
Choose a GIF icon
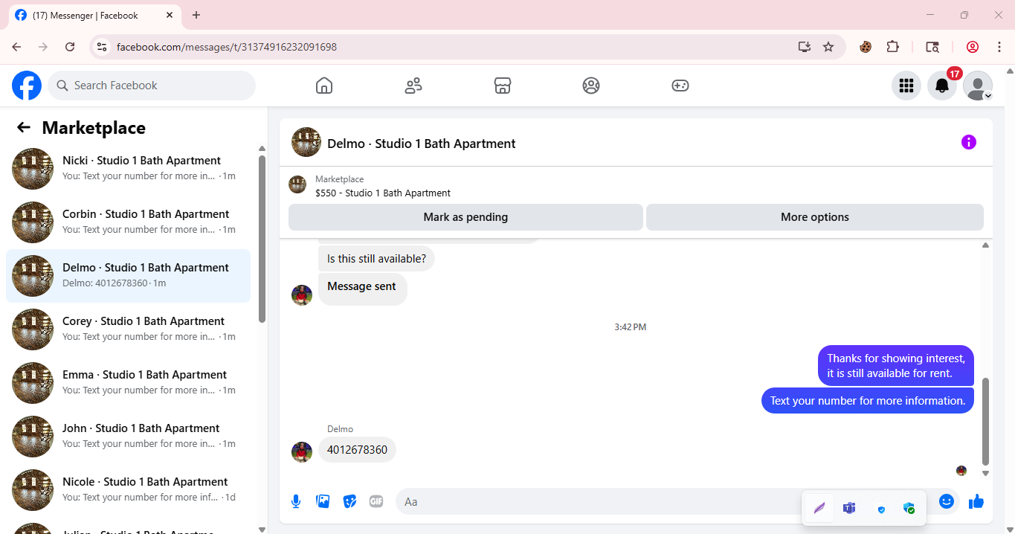point(376,501)
